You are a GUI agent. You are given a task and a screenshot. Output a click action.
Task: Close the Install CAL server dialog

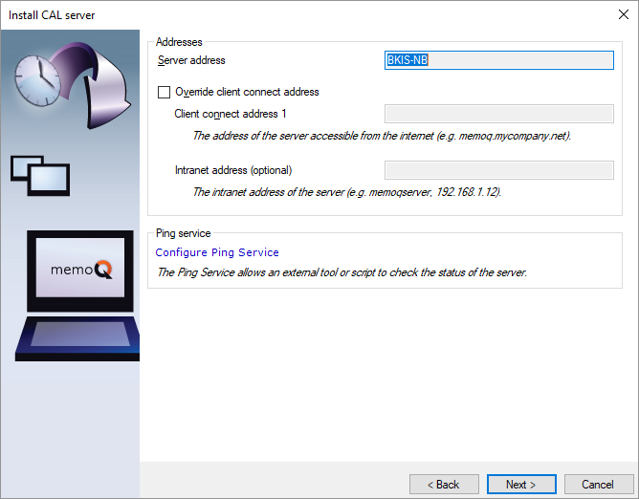tap(624, 14)
